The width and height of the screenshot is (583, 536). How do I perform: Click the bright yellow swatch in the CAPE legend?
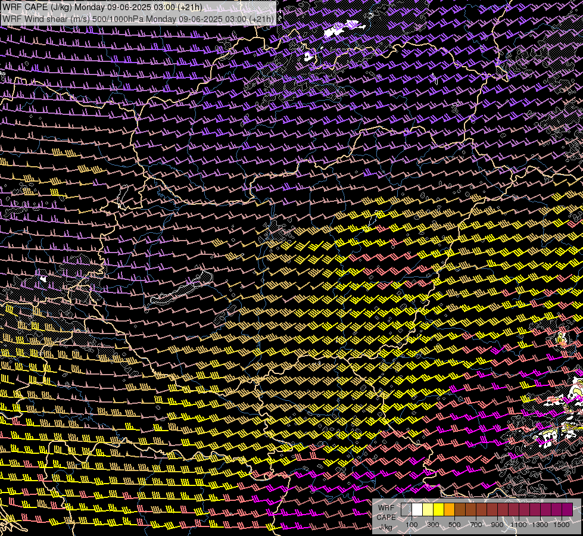tap(439, 509)
